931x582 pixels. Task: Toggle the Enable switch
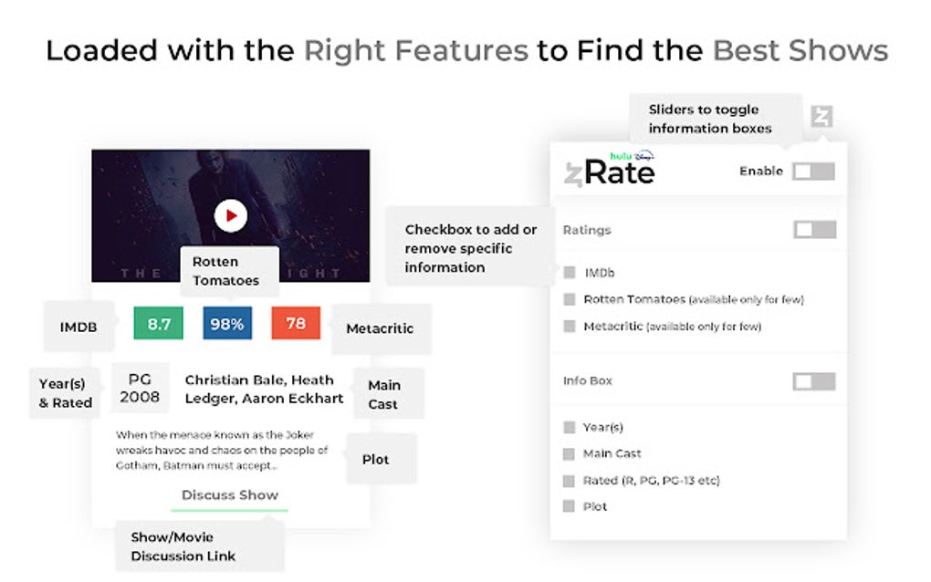[812, 171]
